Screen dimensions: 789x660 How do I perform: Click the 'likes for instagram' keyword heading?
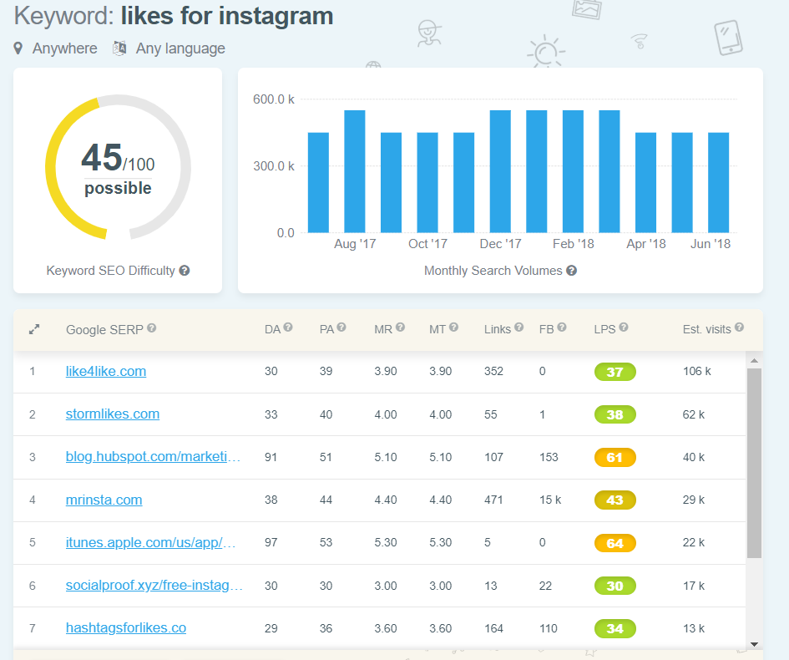227,17
